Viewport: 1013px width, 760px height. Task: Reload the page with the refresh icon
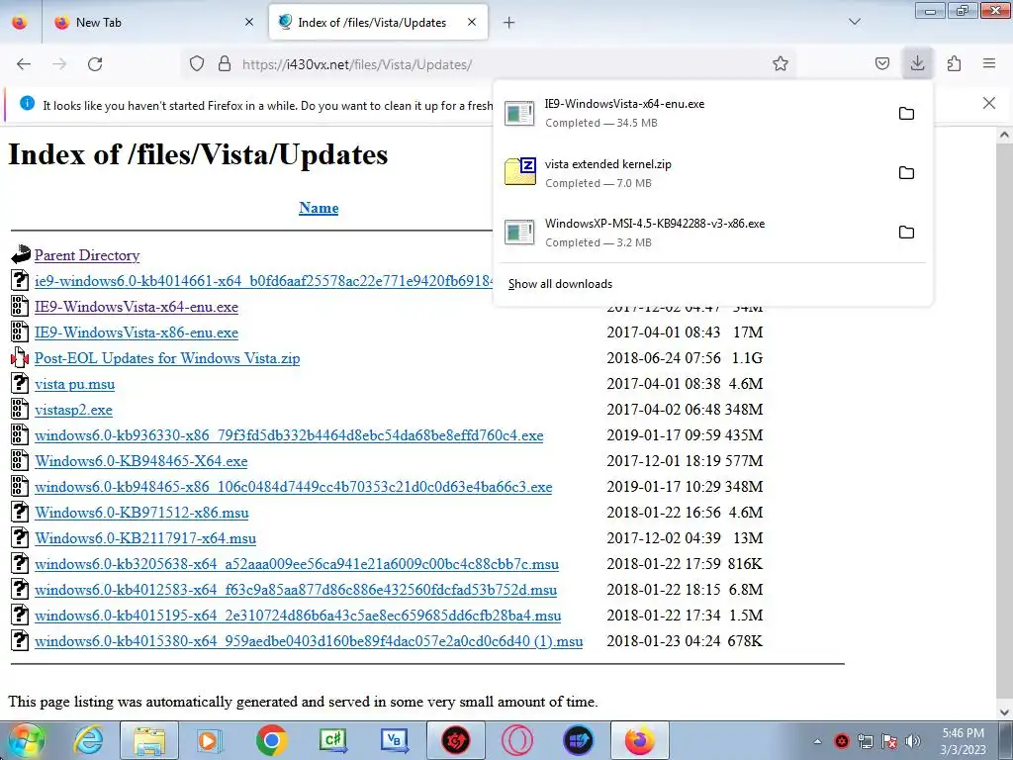point(95,64)
